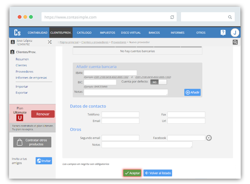
Task: Click 'No hay cuentas bancarias' text
Action: point(137,51)
